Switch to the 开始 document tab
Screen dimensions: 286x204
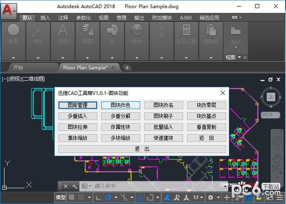point(18,67)
